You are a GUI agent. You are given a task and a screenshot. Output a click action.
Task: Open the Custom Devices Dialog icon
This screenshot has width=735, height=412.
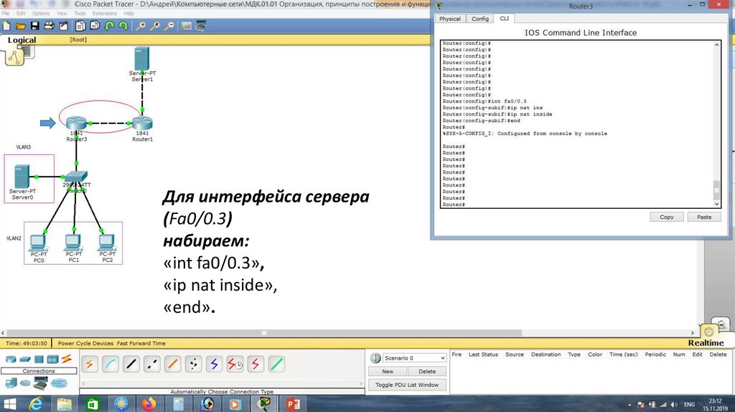pos(201,26)
